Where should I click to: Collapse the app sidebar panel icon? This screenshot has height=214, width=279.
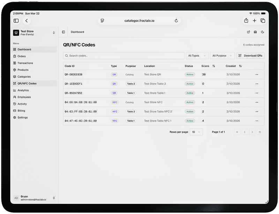click(x=63, y=32)
